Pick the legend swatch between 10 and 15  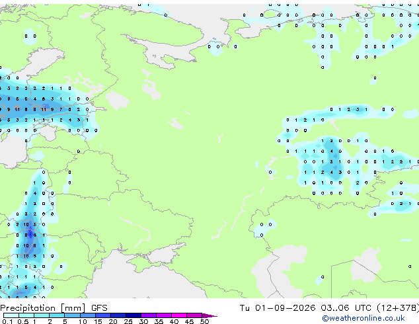tap(88, 315)
